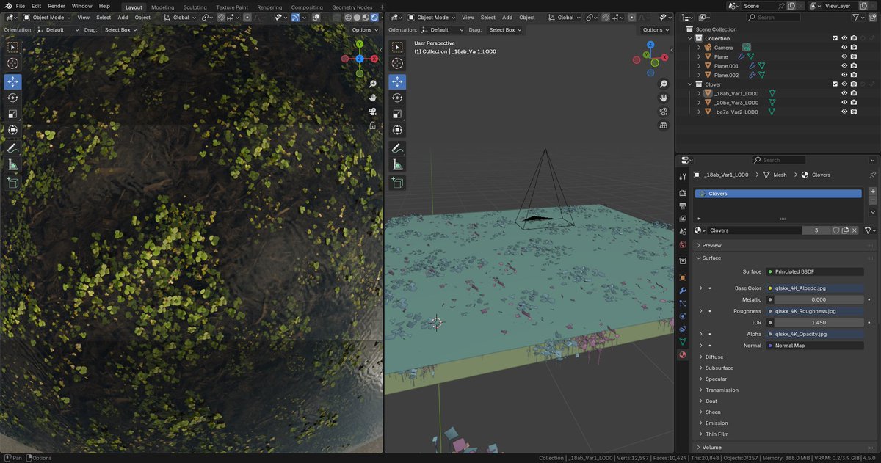Disable the Clover collection checkbox
This screenshot has width=881, height=463.
[x=835, y=84]
